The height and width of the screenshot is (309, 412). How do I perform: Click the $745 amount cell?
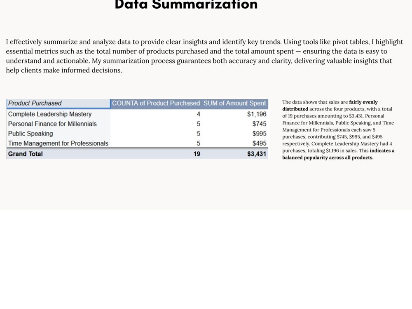coord(259,124)
